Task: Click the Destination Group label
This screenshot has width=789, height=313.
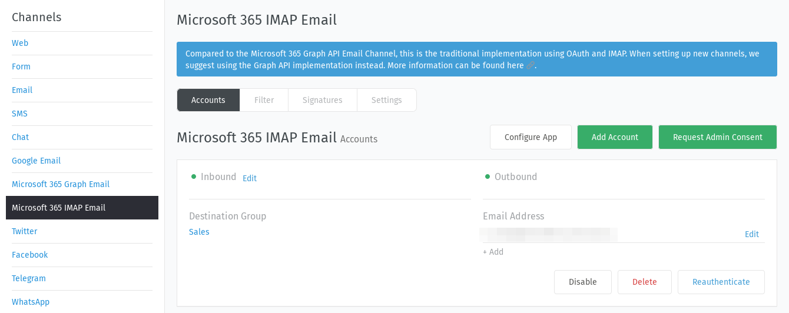Action: tap(228, 216)
